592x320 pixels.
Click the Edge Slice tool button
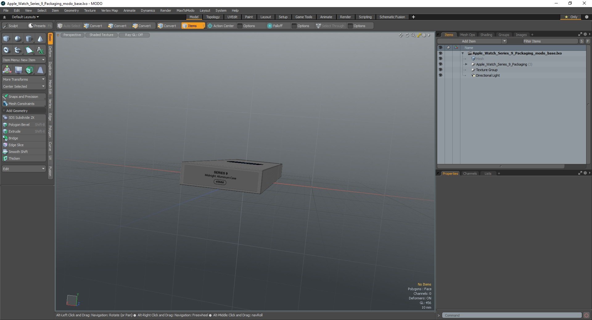[x=24, y=145]
